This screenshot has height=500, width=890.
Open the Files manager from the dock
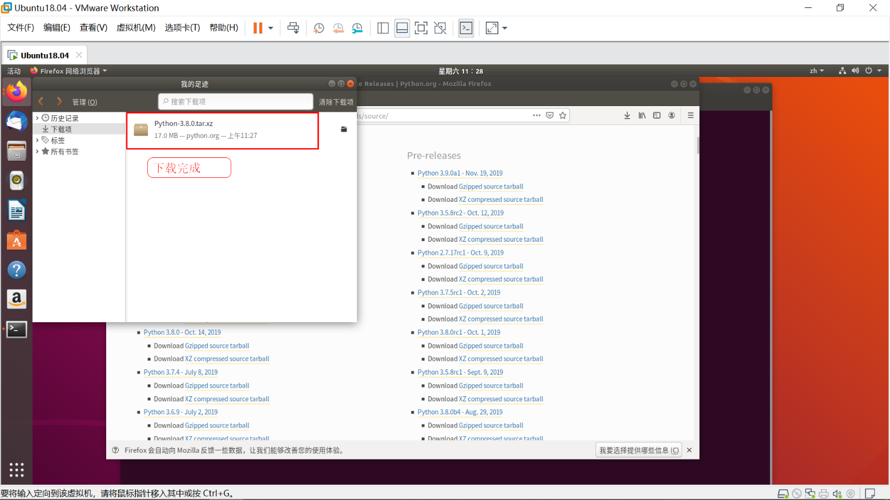(17, 151)
